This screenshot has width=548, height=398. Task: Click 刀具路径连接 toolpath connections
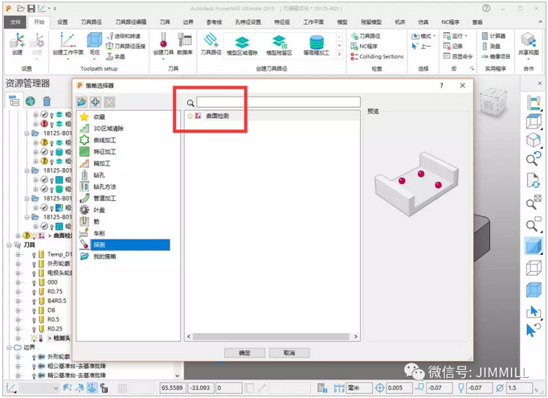point(125,46)
